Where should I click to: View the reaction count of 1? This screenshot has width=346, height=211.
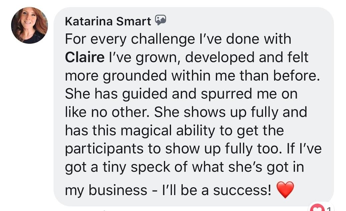pyautogui.click(x=329, y=209)
